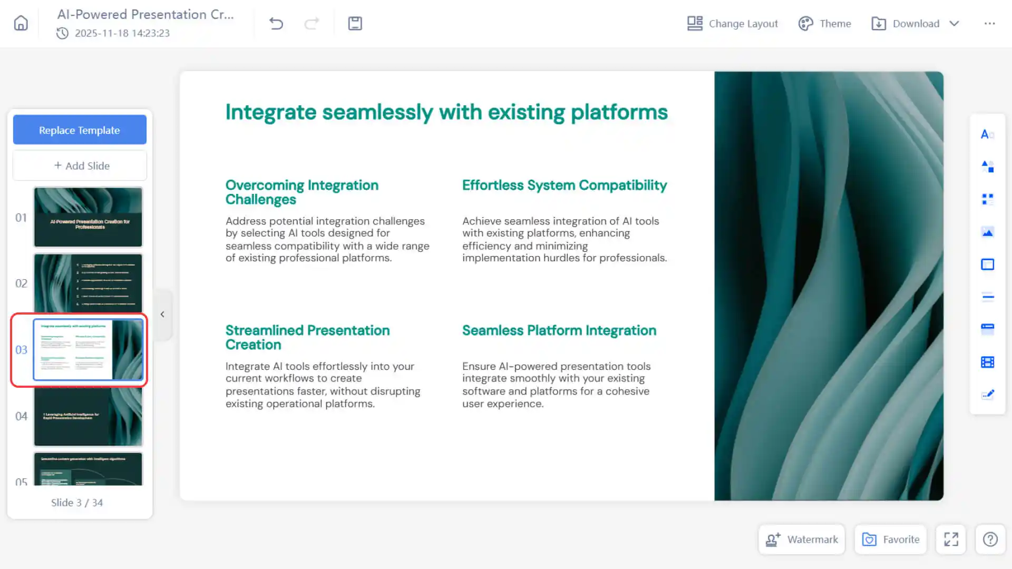
Task: Click the undo arrow
Action: (276, 23)
